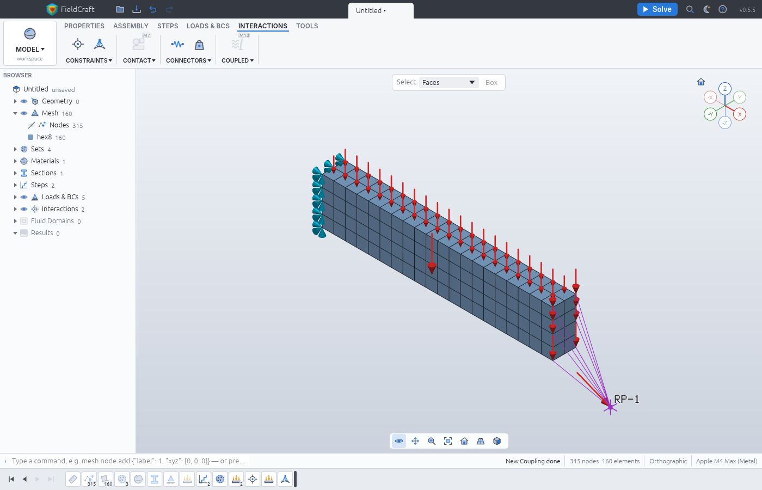
Task: Toggle dark mode moon icon
Action: coord(706,9)
